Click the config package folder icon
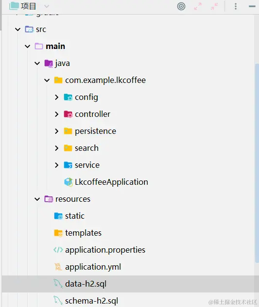 (68, 97)
